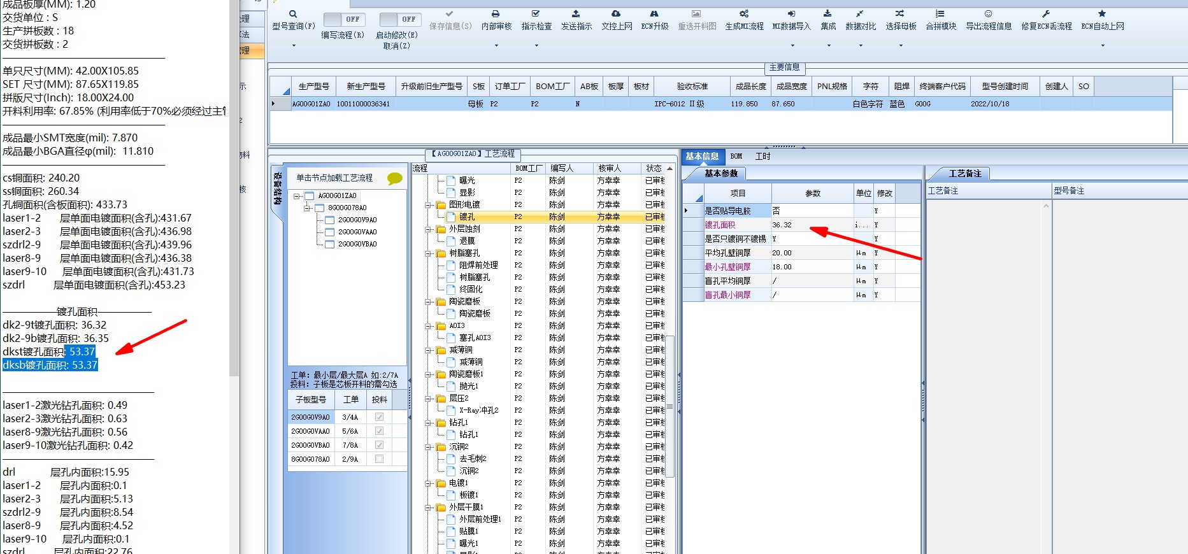
Task: Select the 减薄铜 folder row
Action: point(461,350)
